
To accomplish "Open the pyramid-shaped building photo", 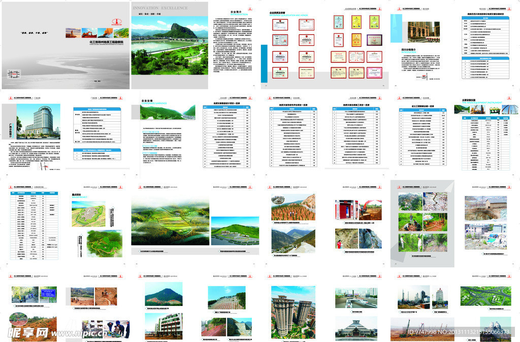I will click(x=356, y=328).
